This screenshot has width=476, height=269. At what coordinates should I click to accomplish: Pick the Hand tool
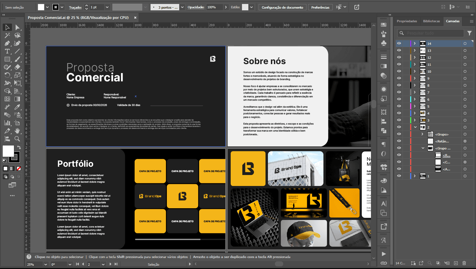(x=17, y=131)
